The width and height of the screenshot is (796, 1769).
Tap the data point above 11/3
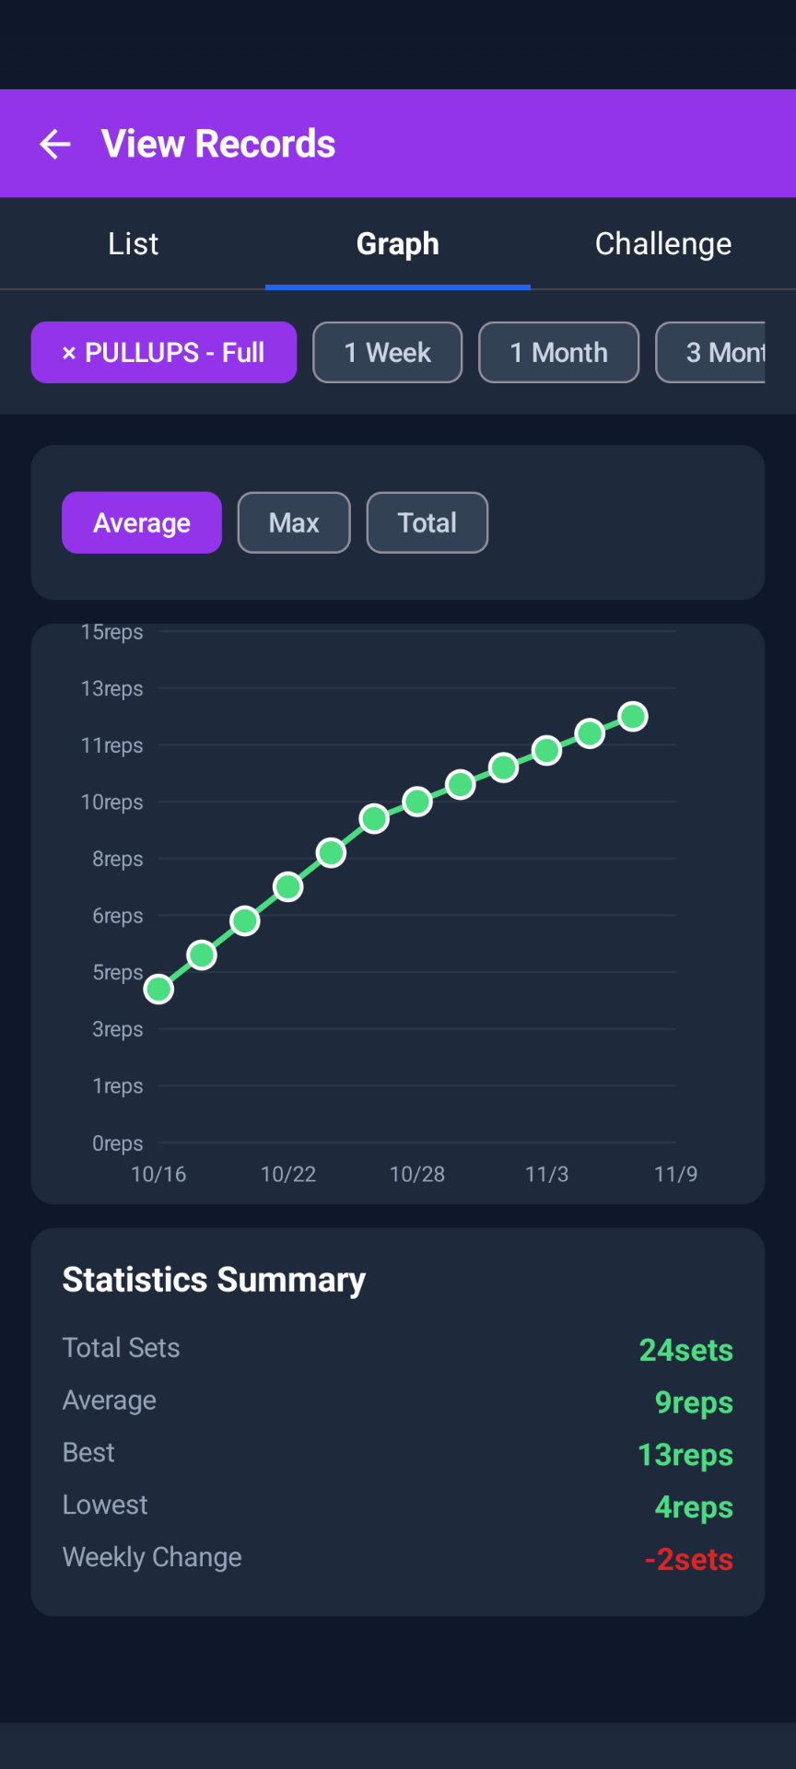point(546,750)
